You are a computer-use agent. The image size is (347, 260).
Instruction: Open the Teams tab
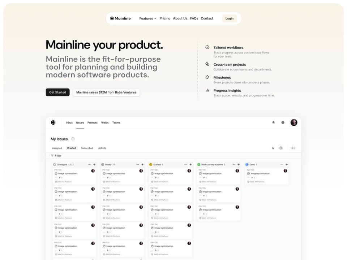116,122
